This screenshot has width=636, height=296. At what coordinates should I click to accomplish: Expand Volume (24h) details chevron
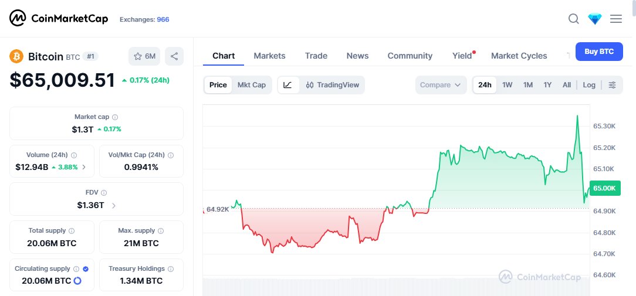click(x=84, y=167)
